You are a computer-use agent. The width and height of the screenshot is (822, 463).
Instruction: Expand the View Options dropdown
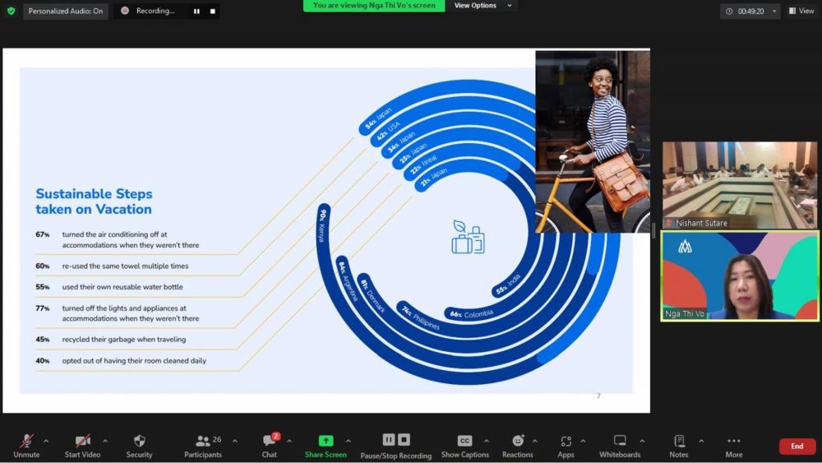(x=483, y=6)
